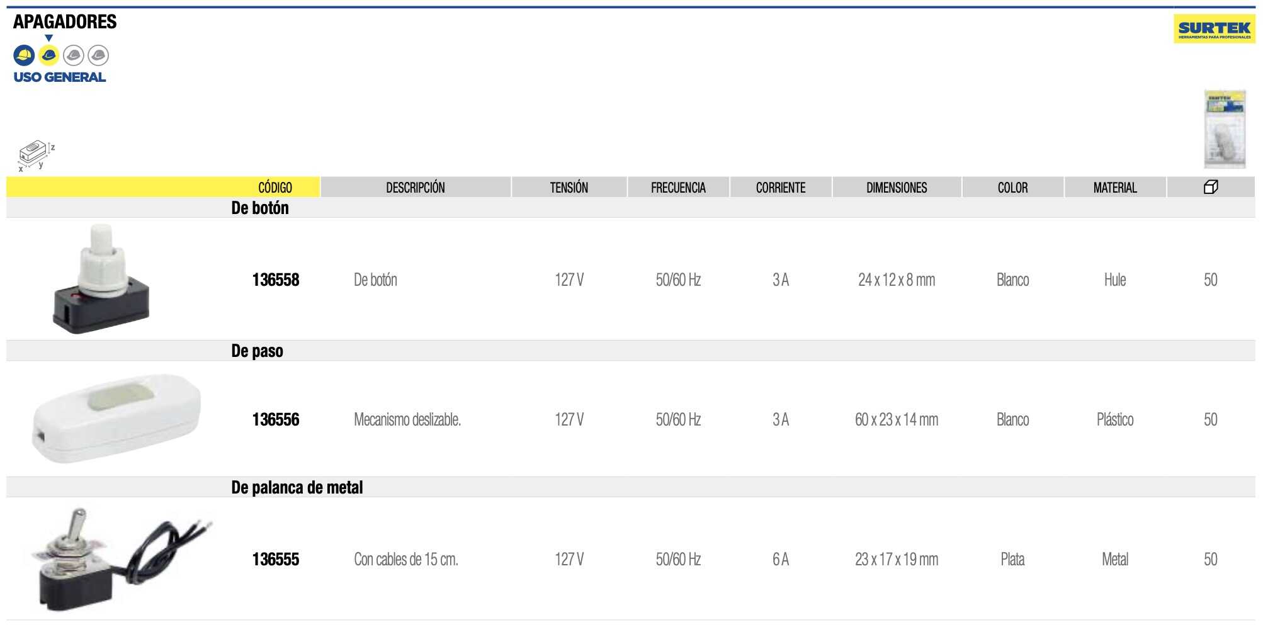The height and width of the screenshot is (627, 1263).
Task: Click product code 136555
Action: (x=276, y=560)
